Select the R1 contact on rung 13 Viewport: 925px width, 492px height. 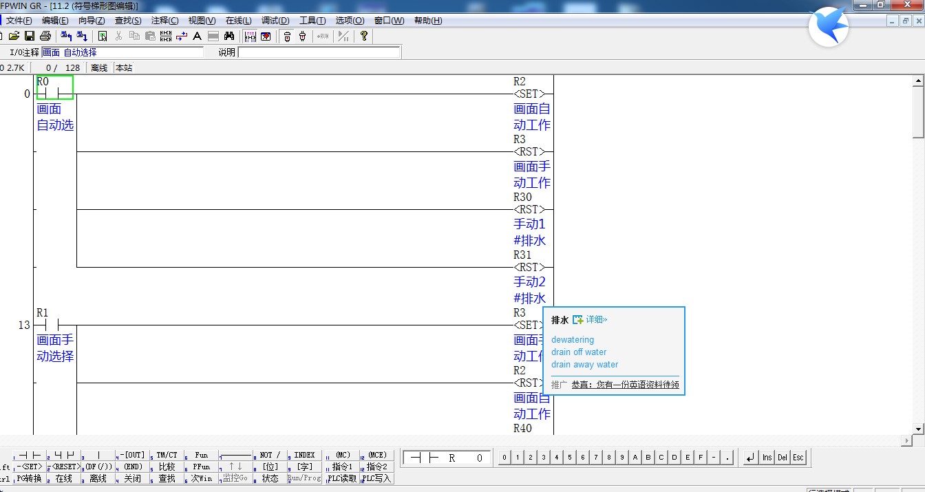point(47,324)
